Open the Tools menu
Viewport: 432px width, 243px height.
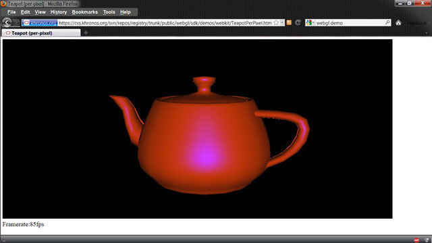click(109, 12)
